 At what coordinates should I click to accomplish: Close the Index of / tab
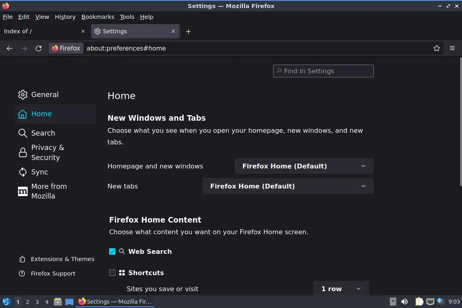(x=83, y=31)
